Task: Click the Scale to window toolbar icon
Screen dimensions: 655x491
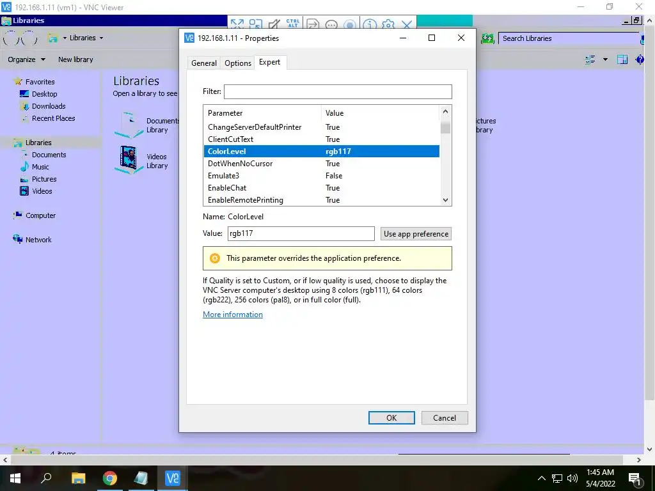Action: point(256,24)
